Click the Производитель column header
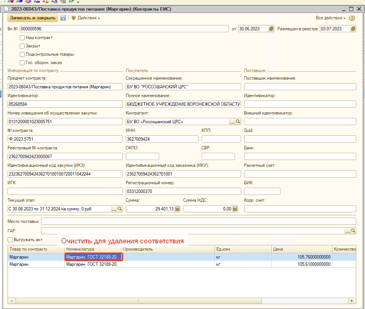 coord(168,249)
